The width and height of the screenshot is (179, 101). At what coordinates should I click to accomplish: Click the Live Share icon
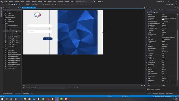tap(167, 4)
